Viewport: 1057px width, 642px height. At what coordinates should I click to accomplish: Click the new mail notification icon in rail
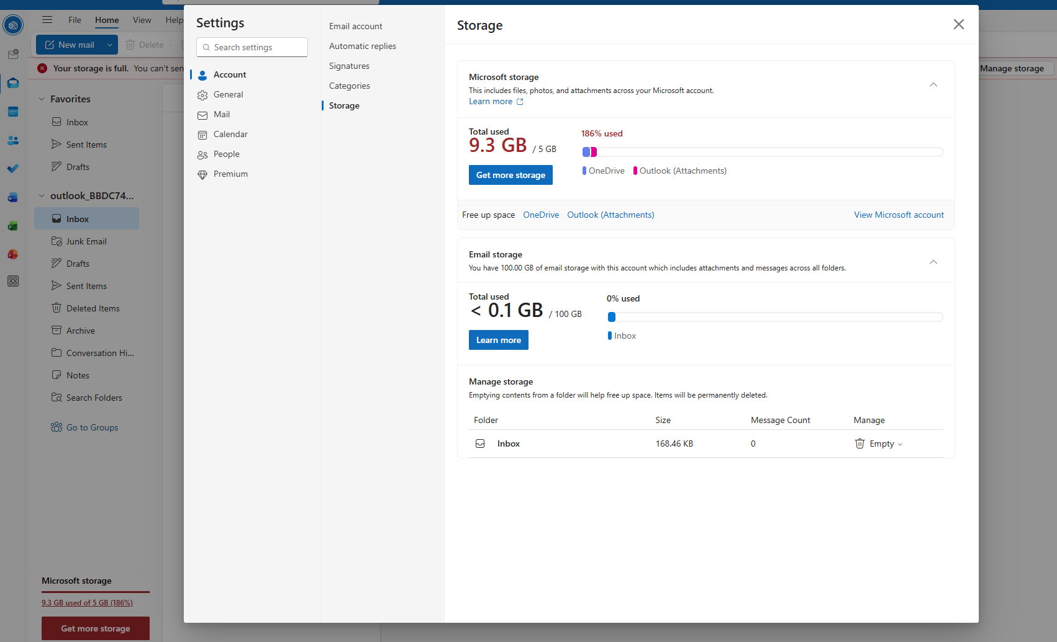tap(13, 55)
